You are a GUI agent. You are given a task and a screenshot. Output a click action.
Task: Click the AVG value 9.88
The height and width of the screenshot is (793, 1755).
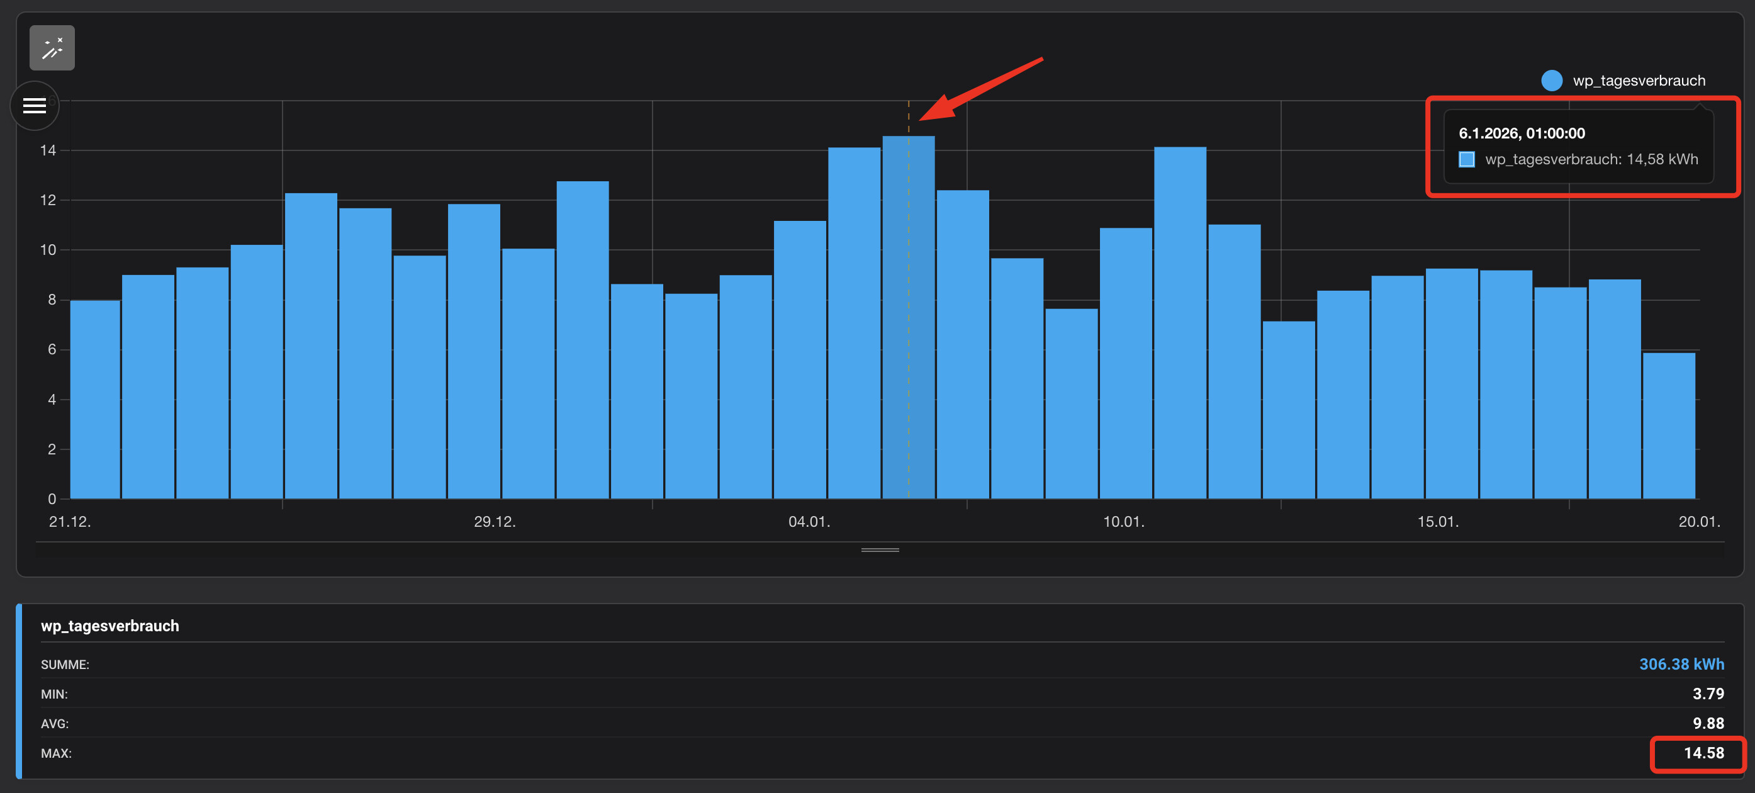[1708, 724]
